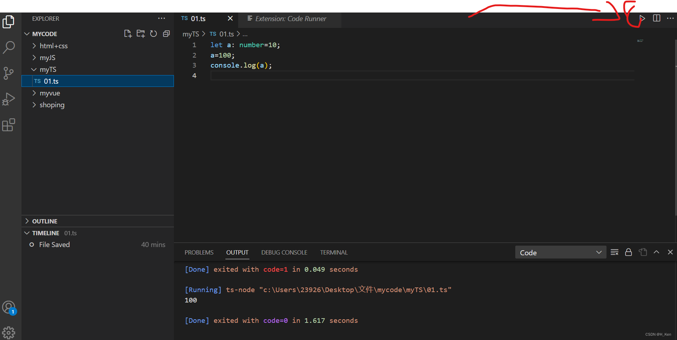Screen dimensions: 677x340
Task: Click the editor minimap
Action: 640,41
